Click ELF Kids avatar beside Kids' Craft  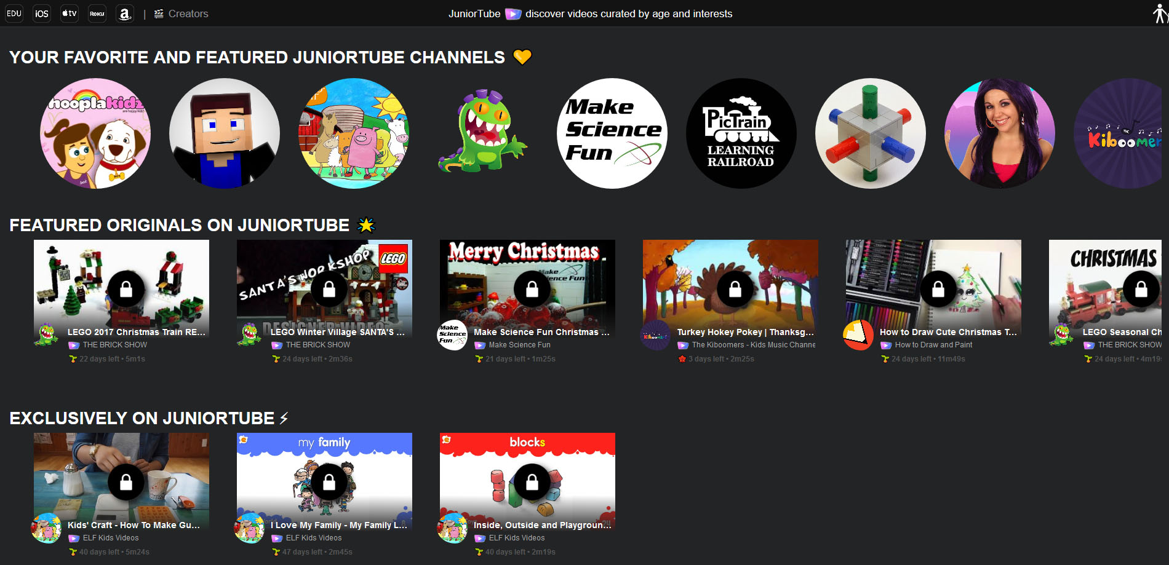tap(46, 528)
